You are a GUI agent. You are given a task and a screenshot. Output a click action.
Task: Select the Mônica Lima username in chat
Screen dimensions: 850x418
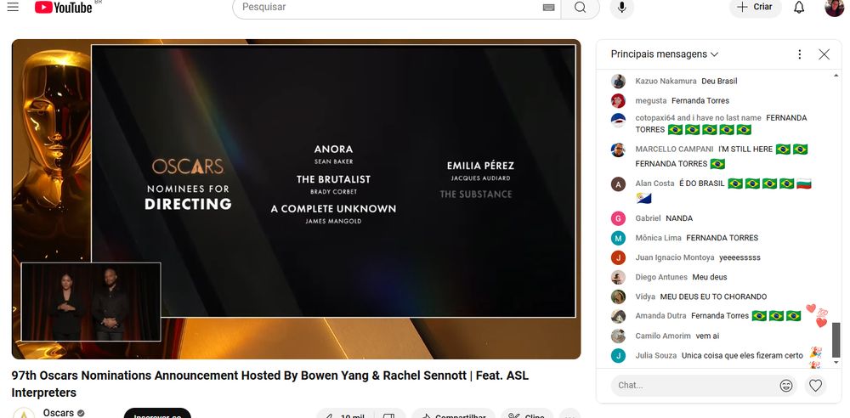(x=658, y=238)
